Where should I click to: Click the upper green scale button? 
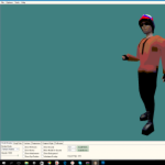[83, 147]
